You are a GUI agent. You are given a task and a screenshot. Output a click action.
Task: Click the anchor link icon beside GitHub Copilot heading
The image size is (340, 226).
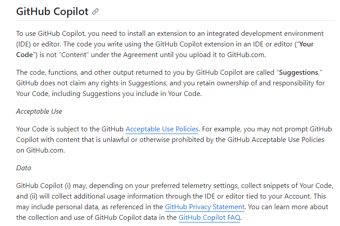[x=95, y=11]
